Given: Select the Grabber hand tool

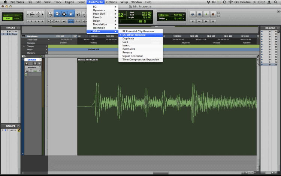Looking at the screenshot, I should click(71, 14).
